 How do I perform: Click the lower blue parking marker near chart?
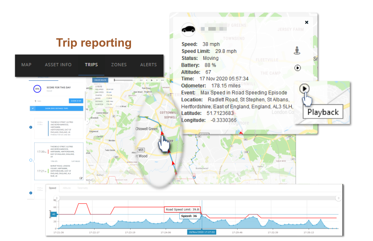click(31, 193)
